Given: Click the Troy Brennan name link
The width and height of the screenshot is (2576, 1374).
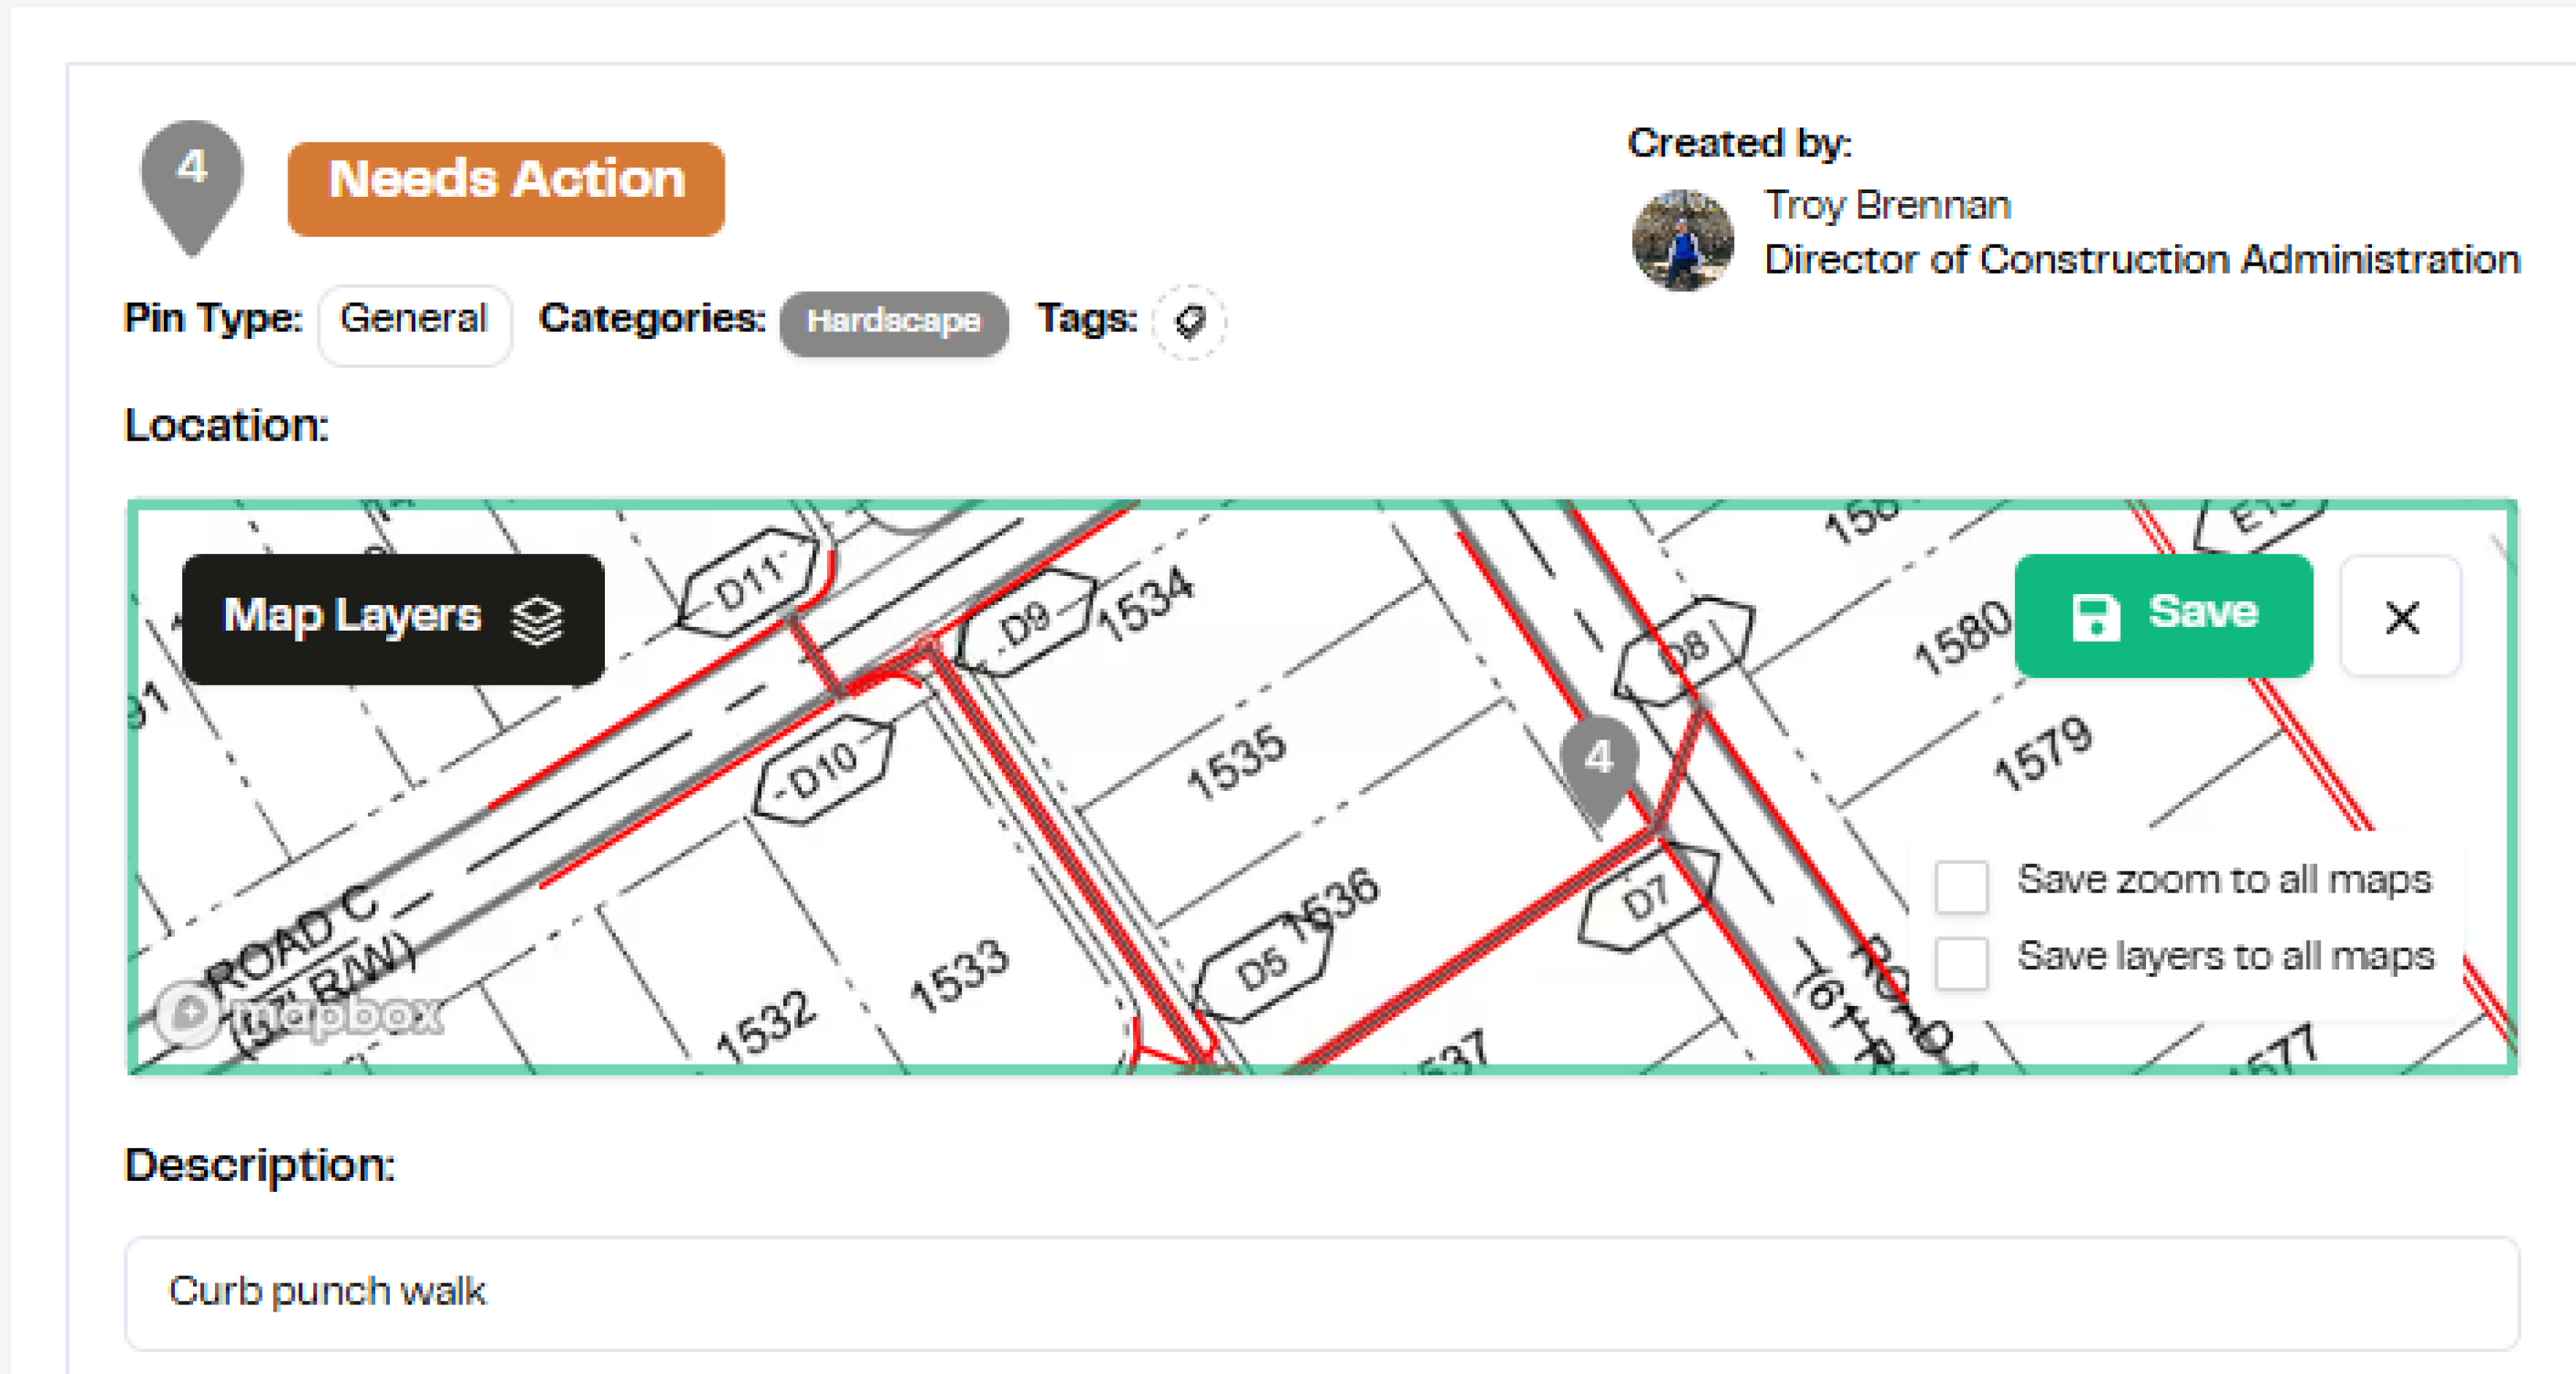Looking at the screenshot, I should tap(1887, 205).
